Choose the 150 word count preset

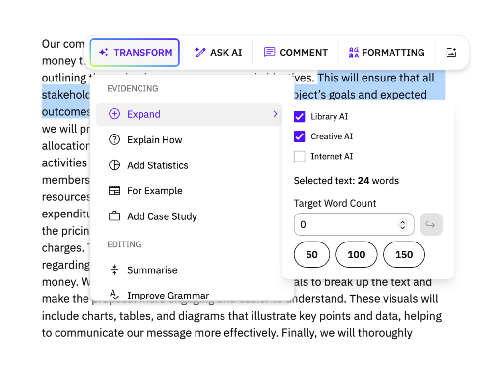(x=404, y=254)
